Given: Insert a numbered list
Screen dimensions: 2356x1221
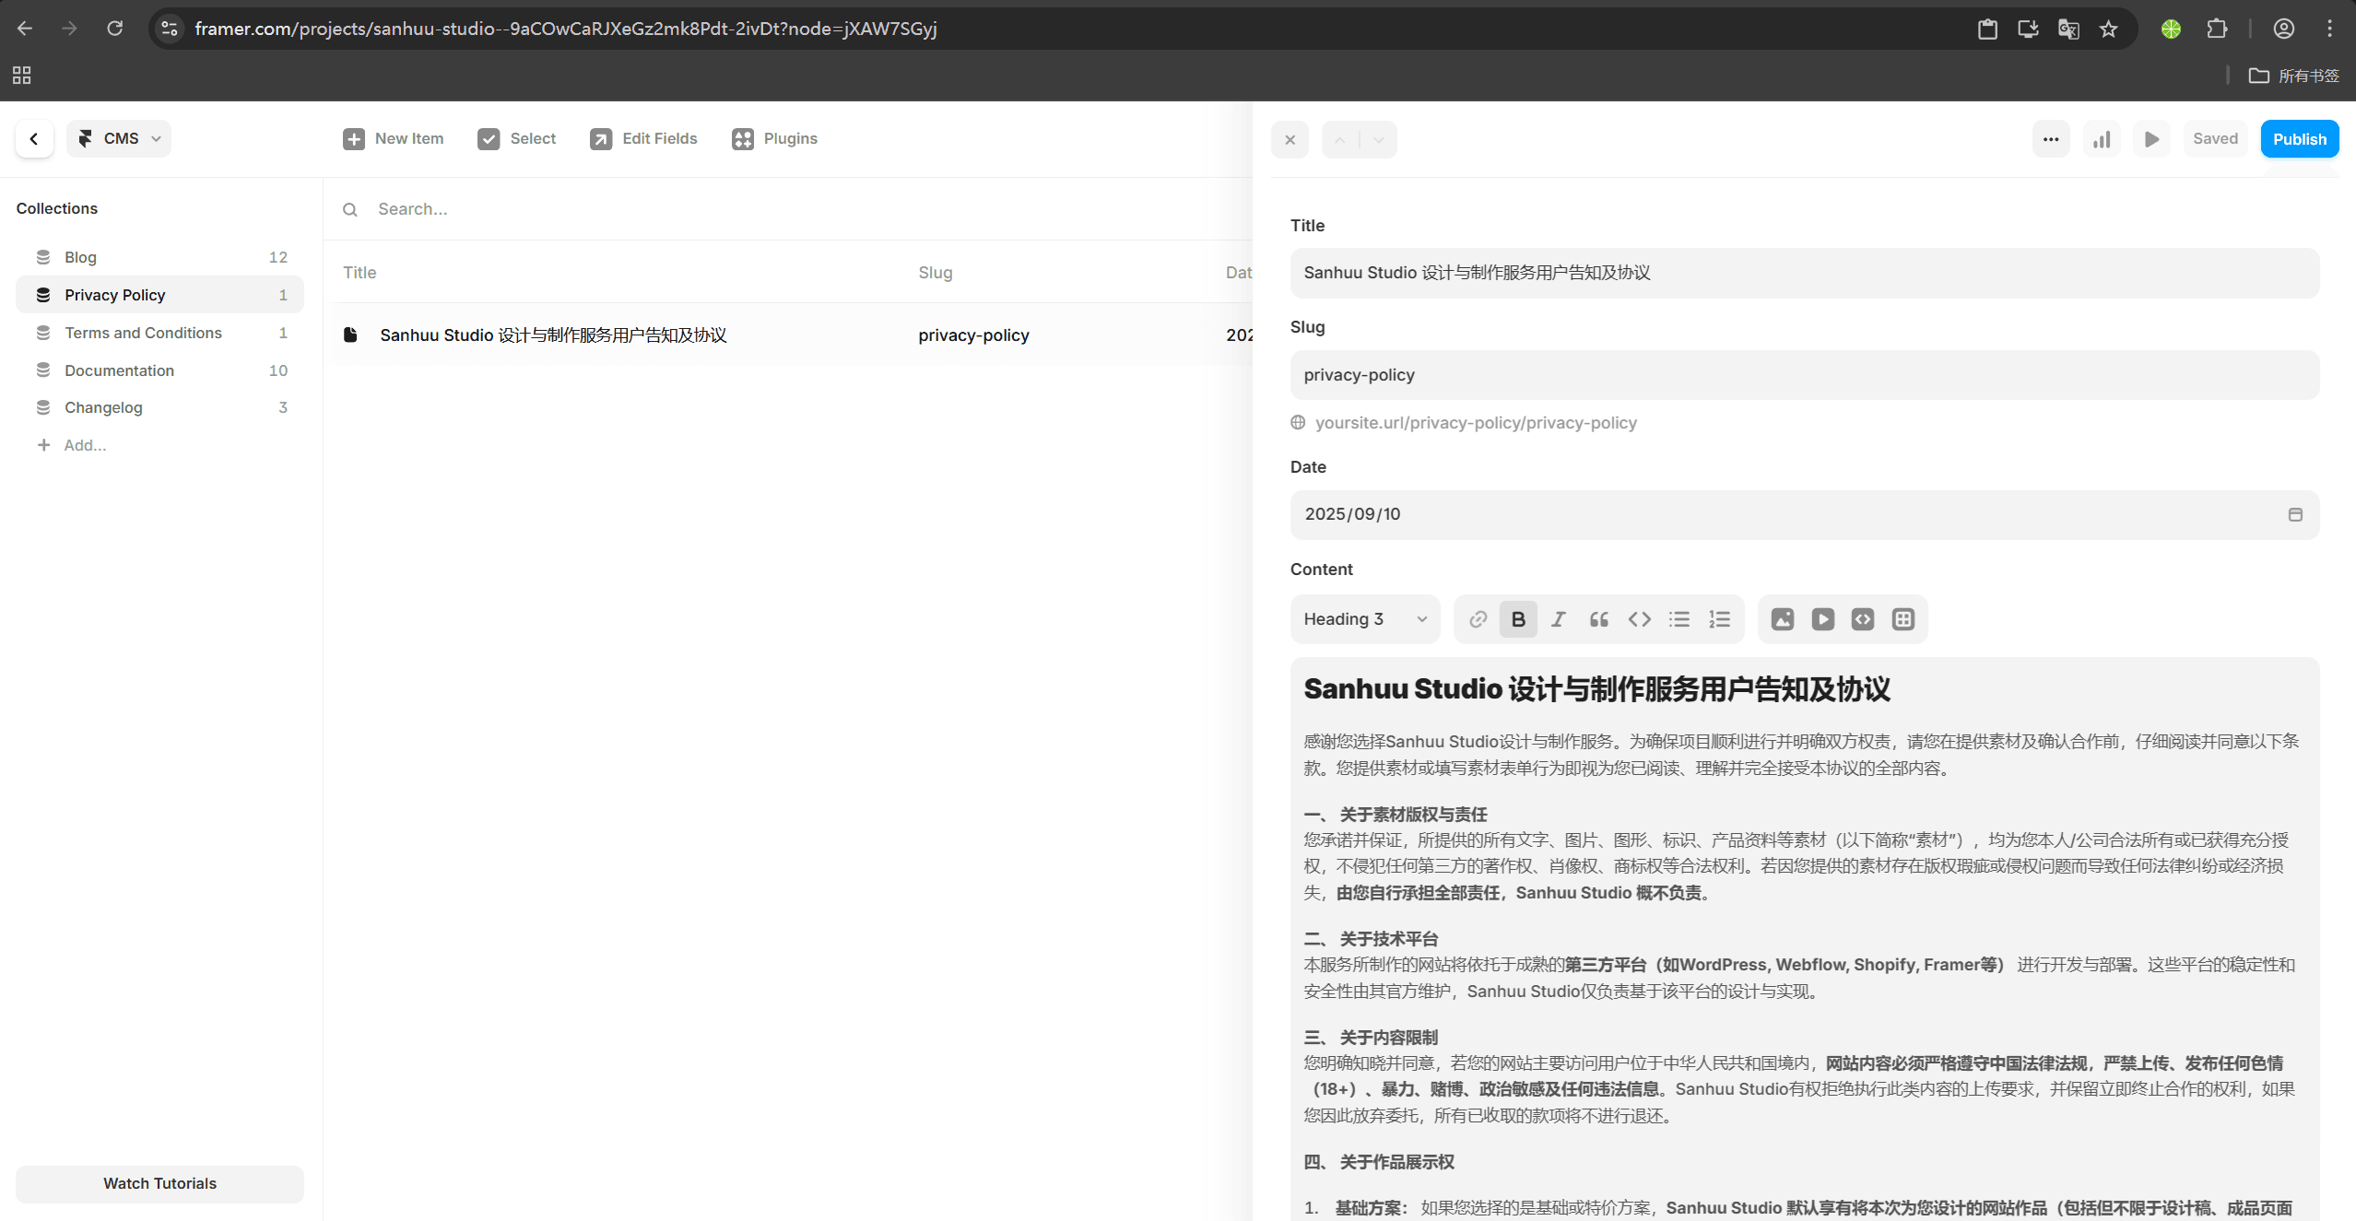Looking at the screenshot, I should pos(1719,619).
